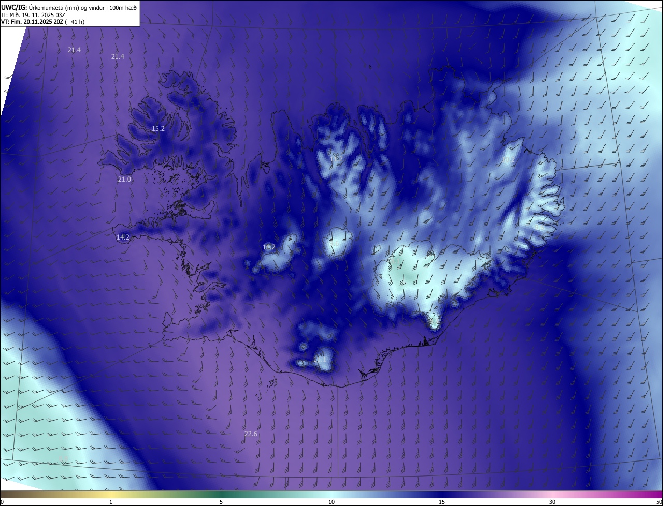Click the colorbar tick label 10
663x506 pixels.
331,502
